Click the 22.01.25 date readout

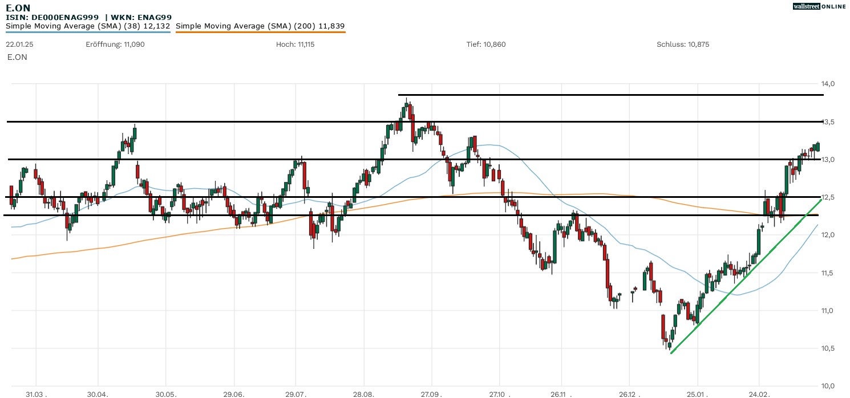pos(19,44)
